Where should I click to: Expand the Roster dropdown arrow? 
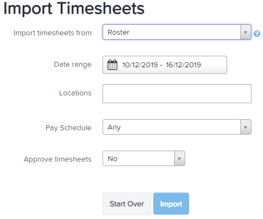(x=245, y=32)
